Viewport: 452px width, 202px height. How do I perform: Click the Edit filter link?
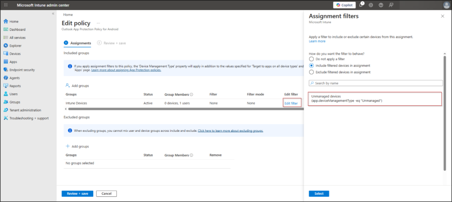pyautogui.click(x=291, y=103)
